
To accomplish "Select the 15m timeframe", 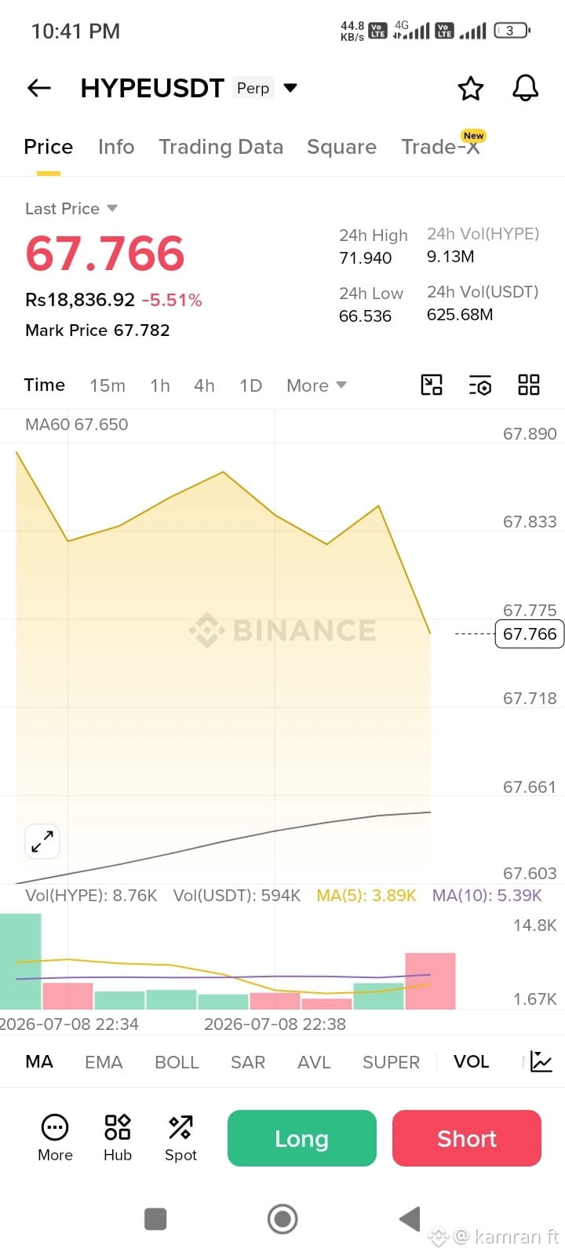I will (x=108, y=385).
